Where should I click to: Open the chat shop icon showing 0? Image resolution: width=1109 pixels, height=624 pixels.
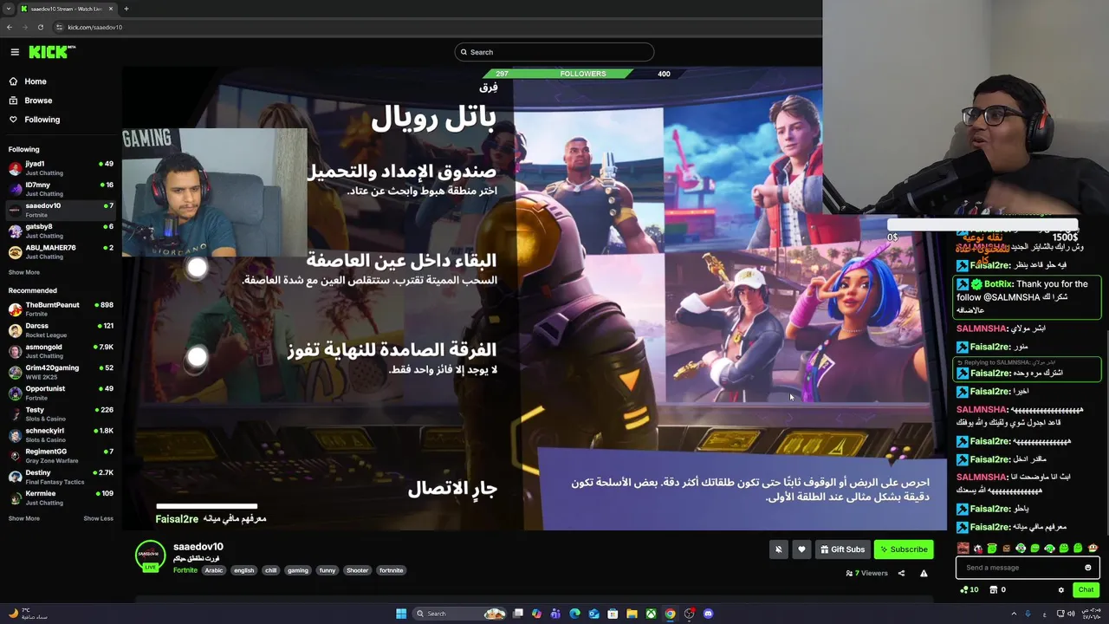[x=997, y=589]
